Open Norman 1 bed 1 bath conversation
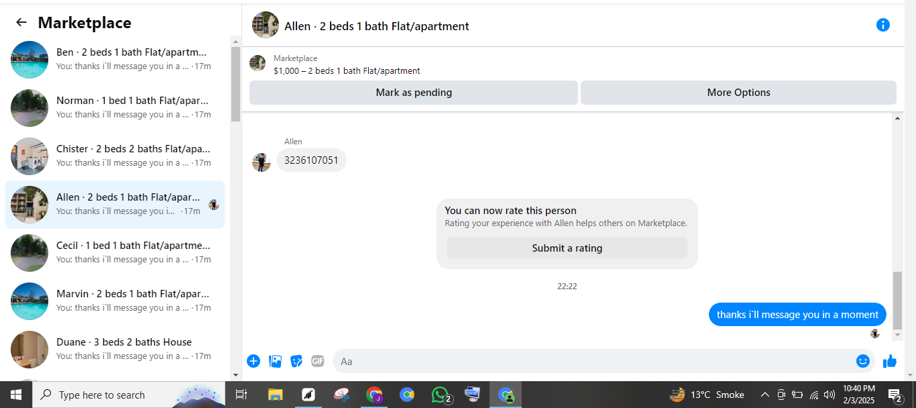916x408 pixels. pos(115,107)
